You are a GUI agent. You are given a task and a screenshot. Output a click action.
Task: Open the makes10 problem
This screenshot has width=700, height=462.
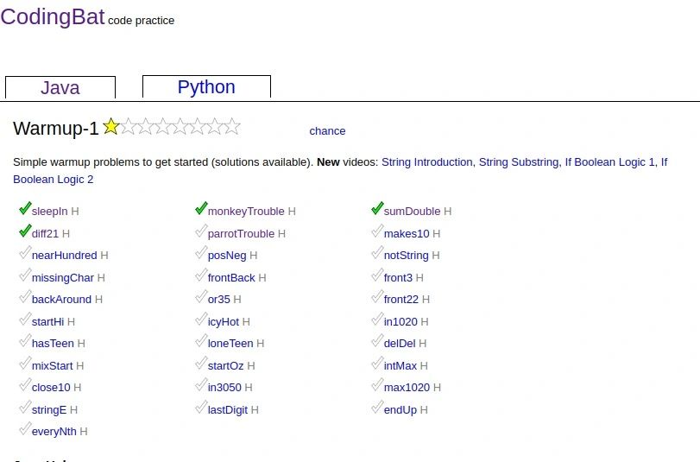(x=407, y=234)
